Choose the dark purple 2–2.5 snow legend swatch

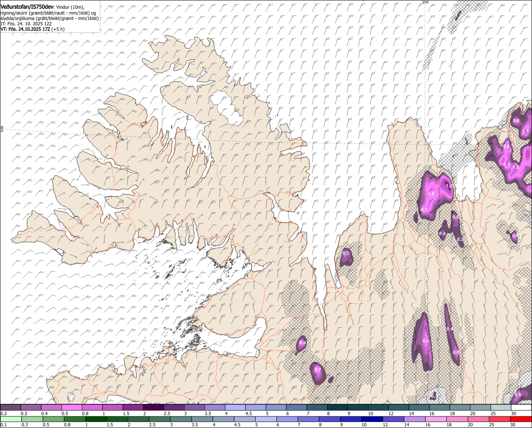click(154, 407)
